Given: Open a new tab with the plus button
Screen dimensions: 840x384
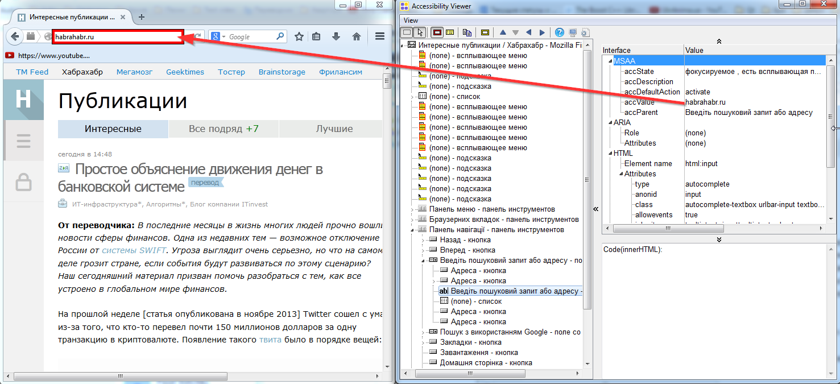Looking at the screenshot, I should [x=142, y=17].
